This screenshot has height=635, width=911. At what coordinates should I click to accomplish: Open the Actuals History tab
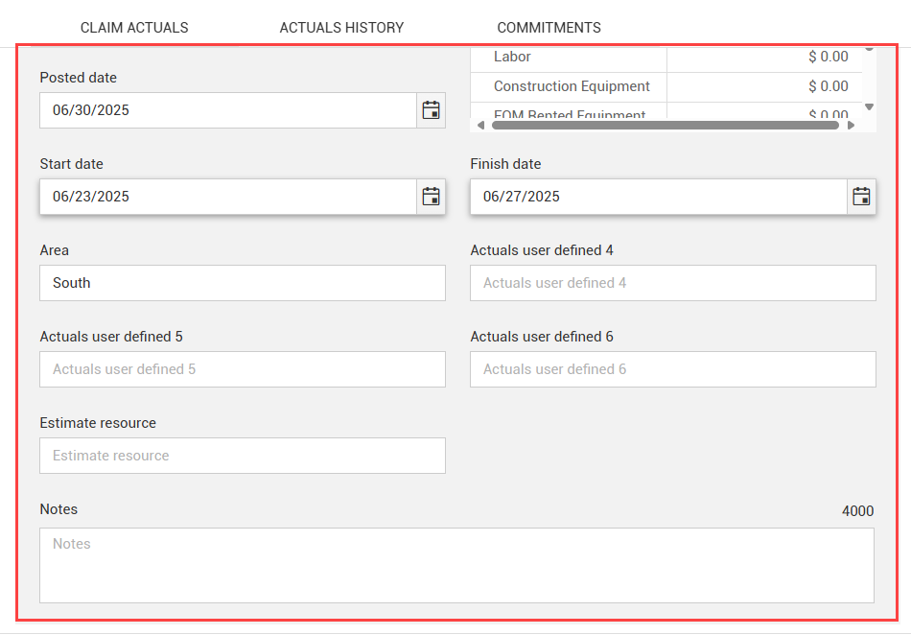pos(341,28)
